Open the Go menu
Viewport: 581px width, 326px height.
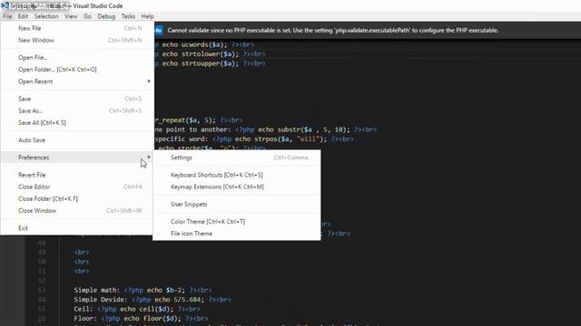[x=87, y=16]
